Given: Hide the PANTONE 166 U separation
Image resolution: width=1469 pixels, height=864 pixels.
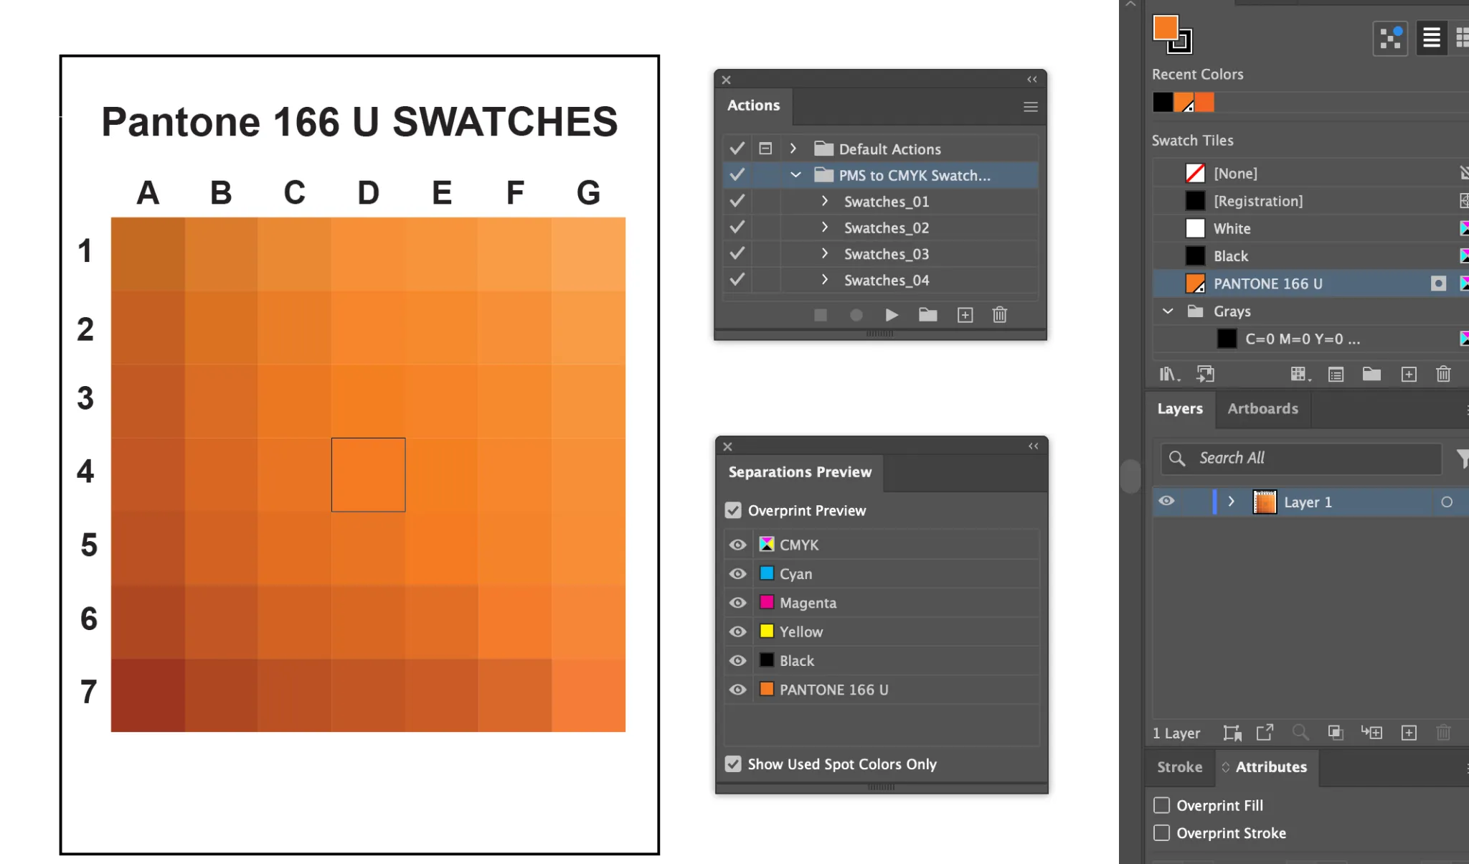Looking at the screenshot, I should (738, 690).
